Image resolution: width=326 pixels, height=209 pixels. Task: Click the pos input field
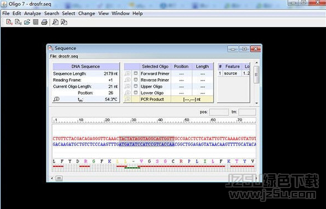[x=219, y=112]
